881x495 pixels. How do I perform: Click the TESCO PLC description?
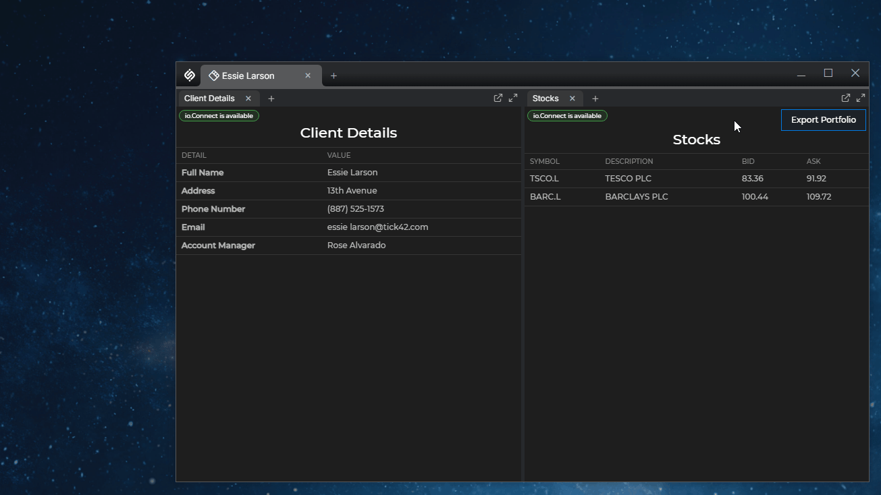[629, 179]
